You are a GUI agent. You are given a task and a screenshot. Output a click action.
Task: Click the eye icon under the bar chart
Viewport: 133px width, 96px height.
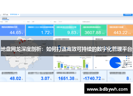(x=56, y=68)
